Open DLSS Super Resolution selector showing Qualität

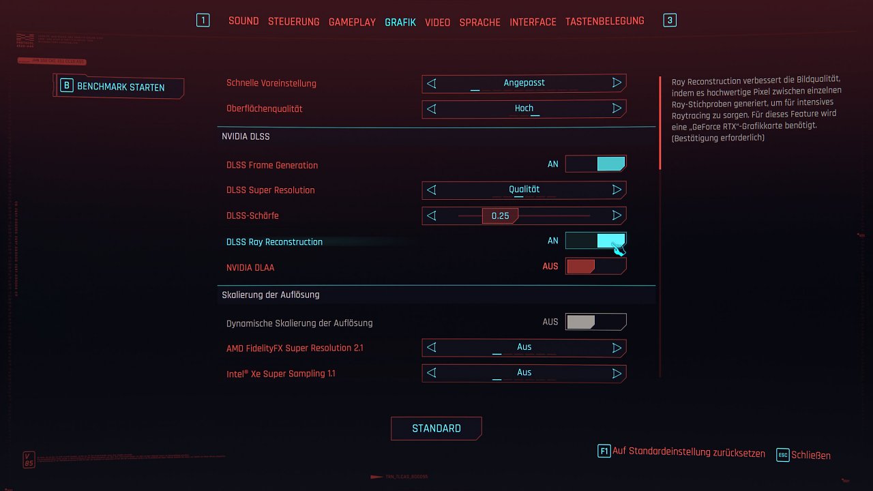click(x=524, y=190)
